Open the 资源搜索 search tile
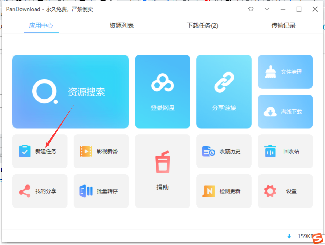The width and height of the screenshot is (325, 245). pyautogui.click(x=70, y=92)
